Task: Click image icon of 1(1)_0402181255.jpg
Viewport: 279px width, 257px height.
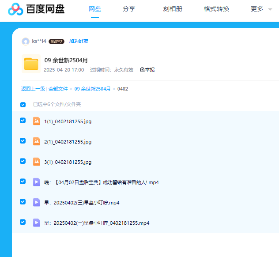Action: (37, 121)
